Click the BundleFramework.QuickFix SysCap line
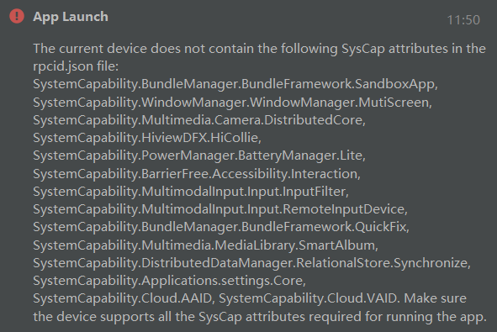The height and width of the screenshot is (332, 497). coord(221,227)
